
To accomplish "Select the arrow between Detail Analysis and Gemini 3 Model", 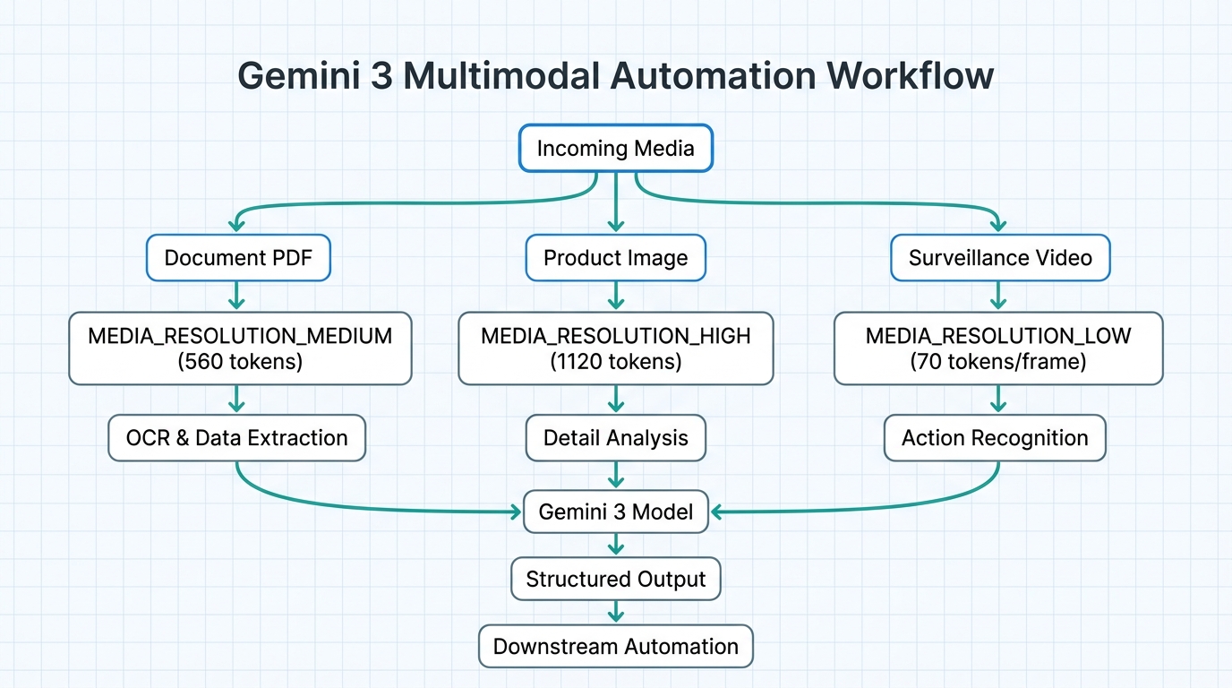I will [x=615, y=475].
